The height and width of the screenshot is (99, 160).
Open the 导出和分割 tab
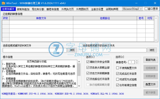point(38,9)
